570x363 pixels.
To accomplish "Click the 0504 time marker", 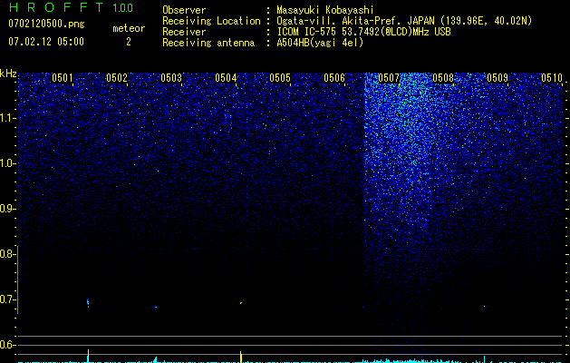I will [x=226, y=78].
